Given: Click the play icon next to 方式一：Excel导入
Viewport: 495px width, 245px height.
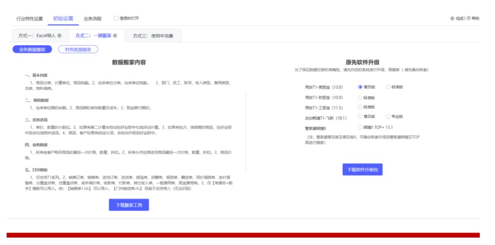Looking at the screenshot, I should click(60, 35).
